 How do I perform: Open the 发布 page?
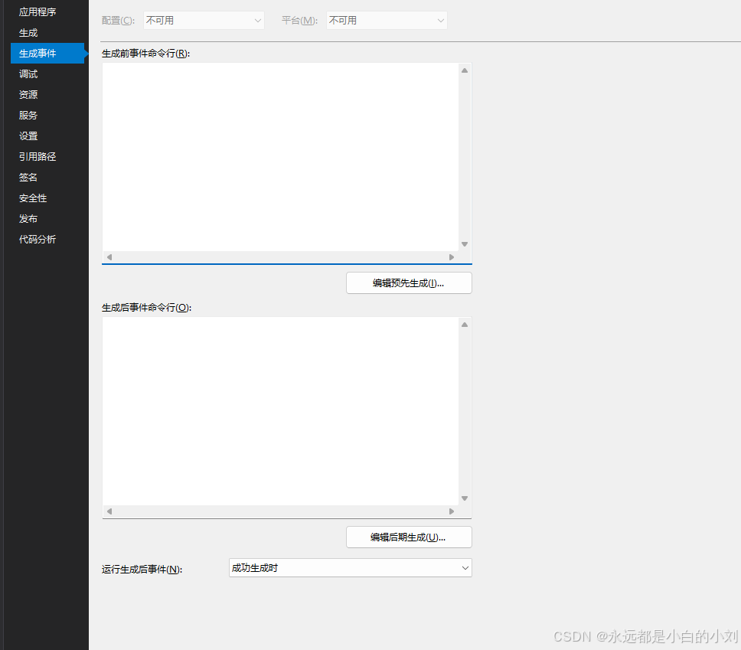pyautogui.click(x=28, y=218)
